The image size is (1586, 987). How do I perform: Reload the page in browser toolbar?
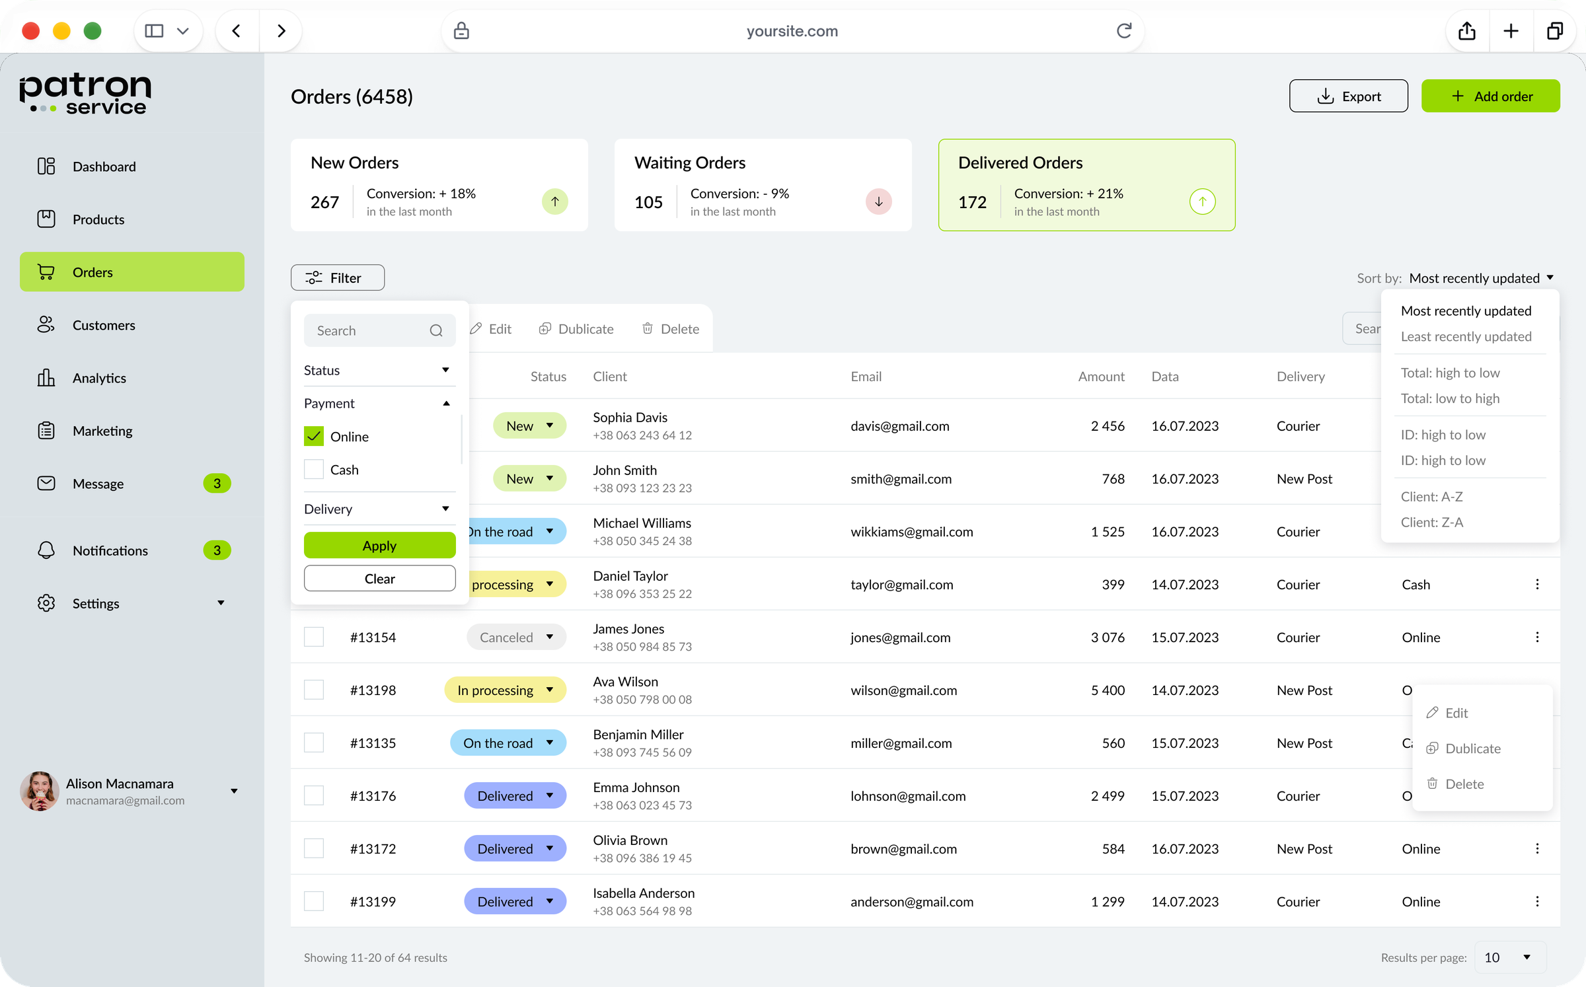tap(1124, 30)
